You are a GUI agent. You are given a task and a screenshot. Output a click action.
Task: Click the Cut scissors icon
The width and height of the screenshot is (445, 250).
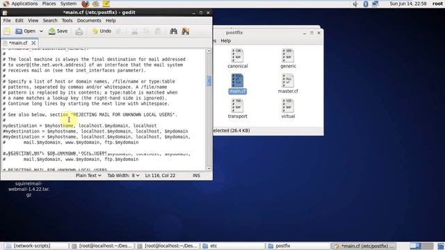click(134, 31)
